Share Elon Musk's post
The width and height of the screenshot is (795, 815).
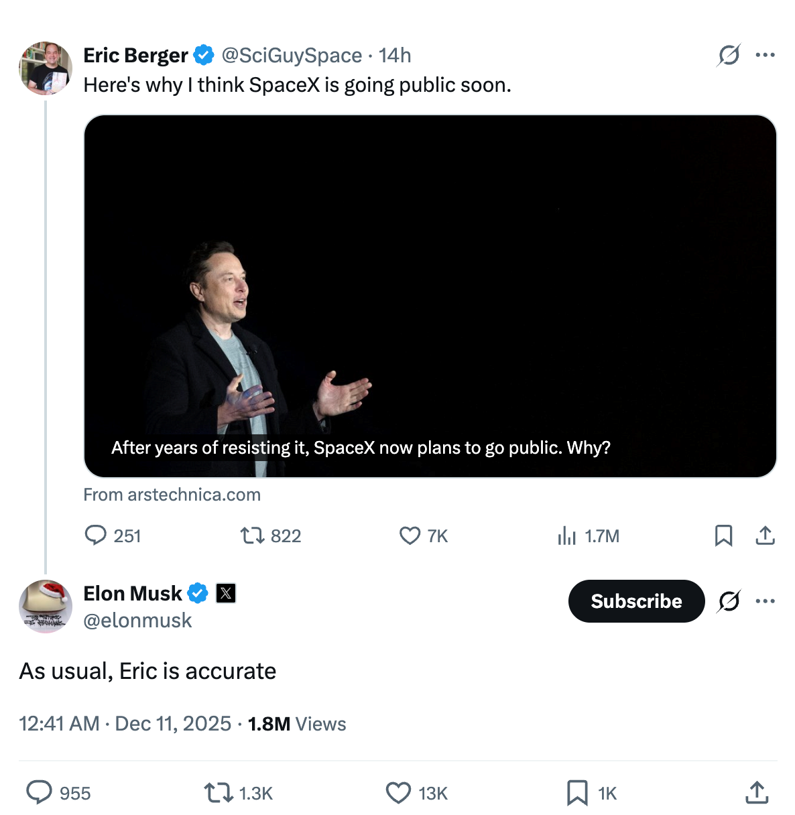pyautogui.click(x=757, y=792)
